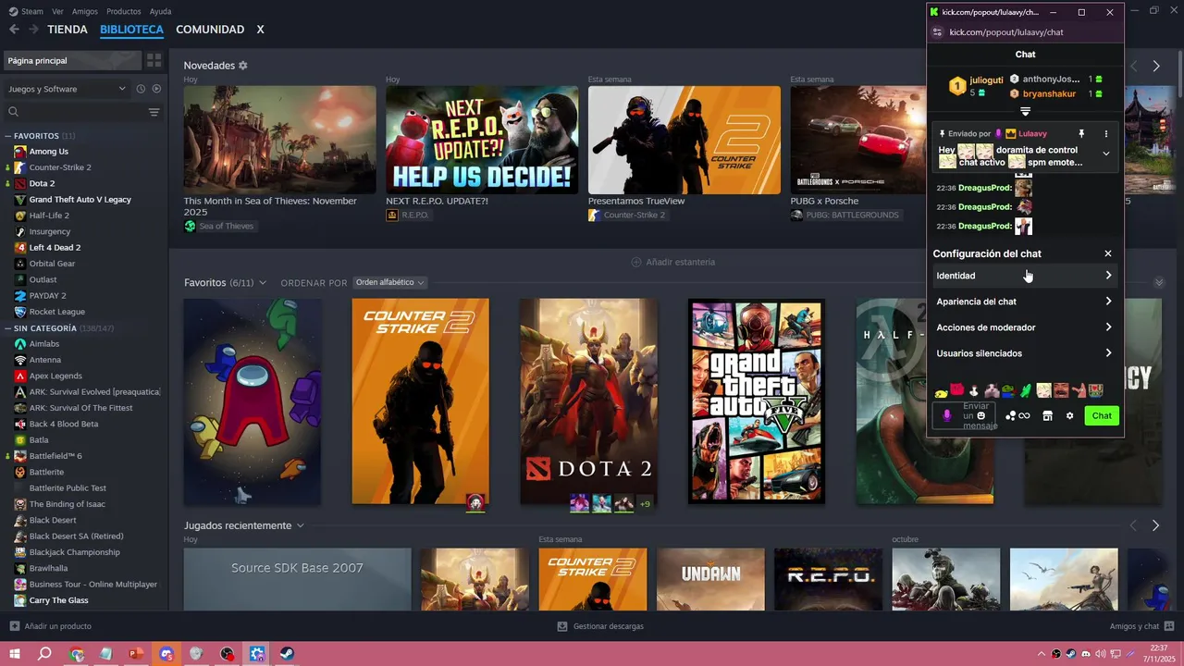Image resolution: width=1184 pixels, height=666 pixels.
Task: Open PowerPoint from the taskbar
Action: coord(136,654)
